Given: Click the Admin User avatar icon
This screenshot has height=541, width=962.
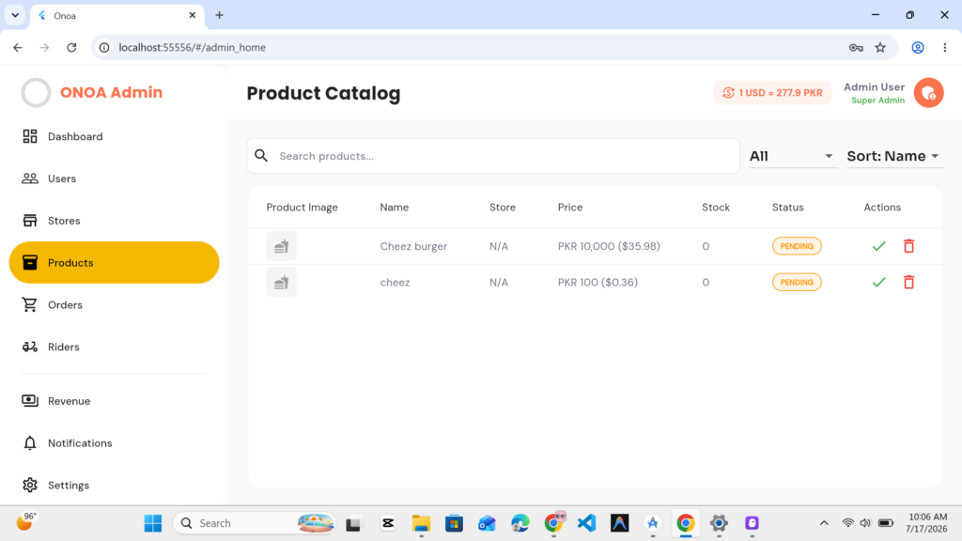Looking at the screenshot, I should click(x=928, y=93).
